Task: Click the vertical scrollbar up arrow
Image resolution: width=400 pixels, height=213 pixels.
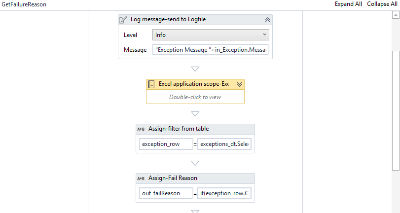Action: click(x=396, y=15)
